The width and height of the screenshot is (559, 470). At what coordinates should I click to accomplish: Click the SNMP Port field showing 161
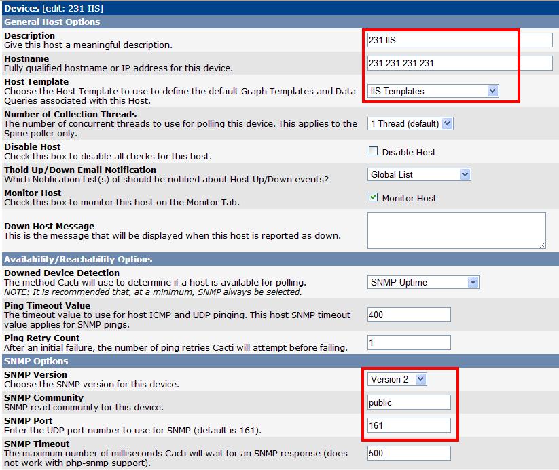point(409,425)
